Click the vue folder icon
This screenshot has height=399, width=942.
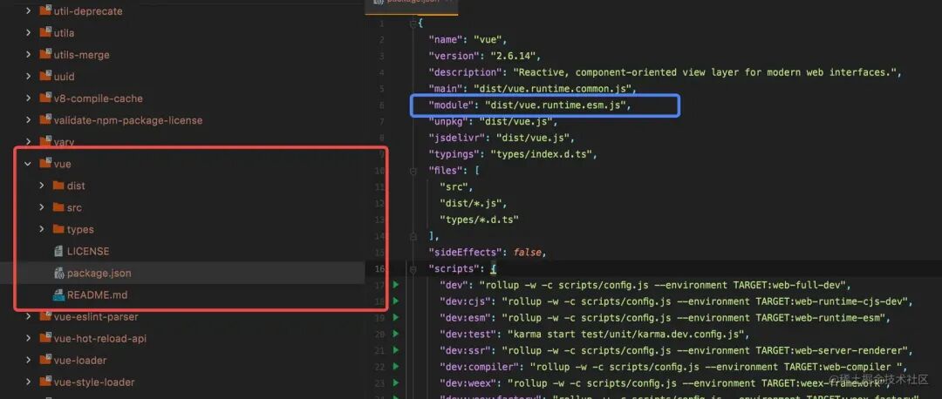(x=45, y=163)
